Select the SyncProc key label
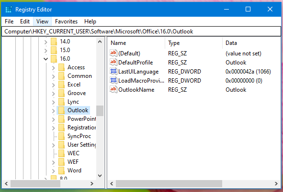 click(x=79, y=136)
